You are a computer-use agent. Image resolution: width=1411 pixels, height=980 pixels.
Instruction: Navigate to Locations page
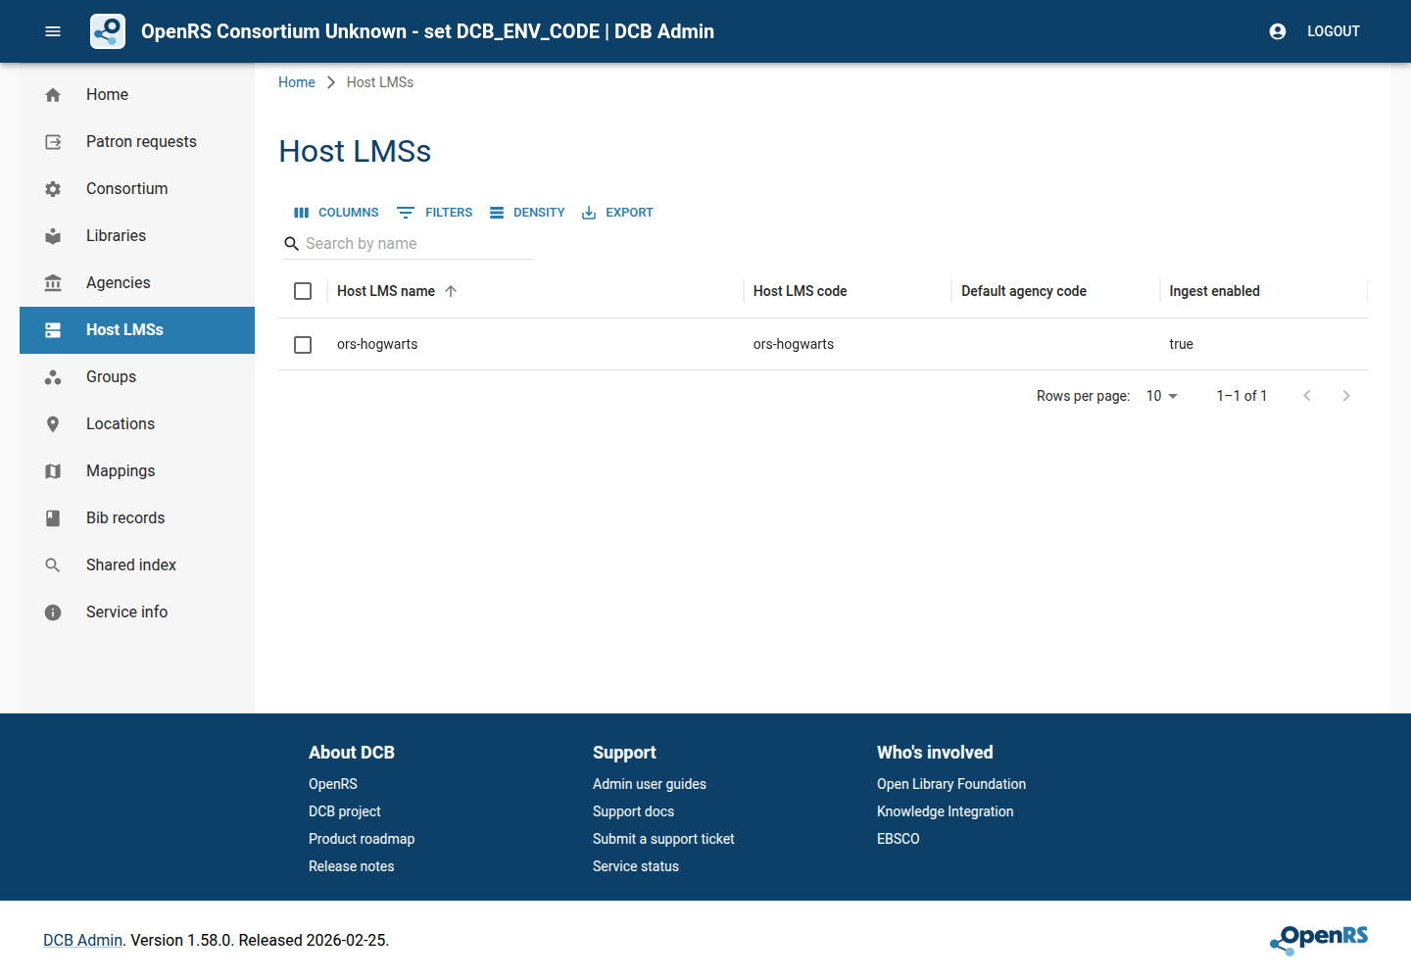tap(137, 424)
